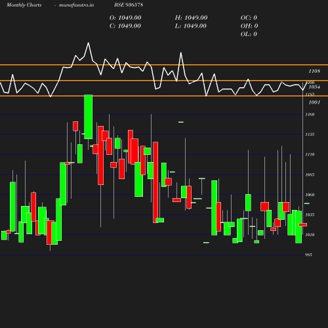Screen dimensions: 328x328
Task: Click the 'BSE 936578' symbol label
Action: tap(129, 5)
